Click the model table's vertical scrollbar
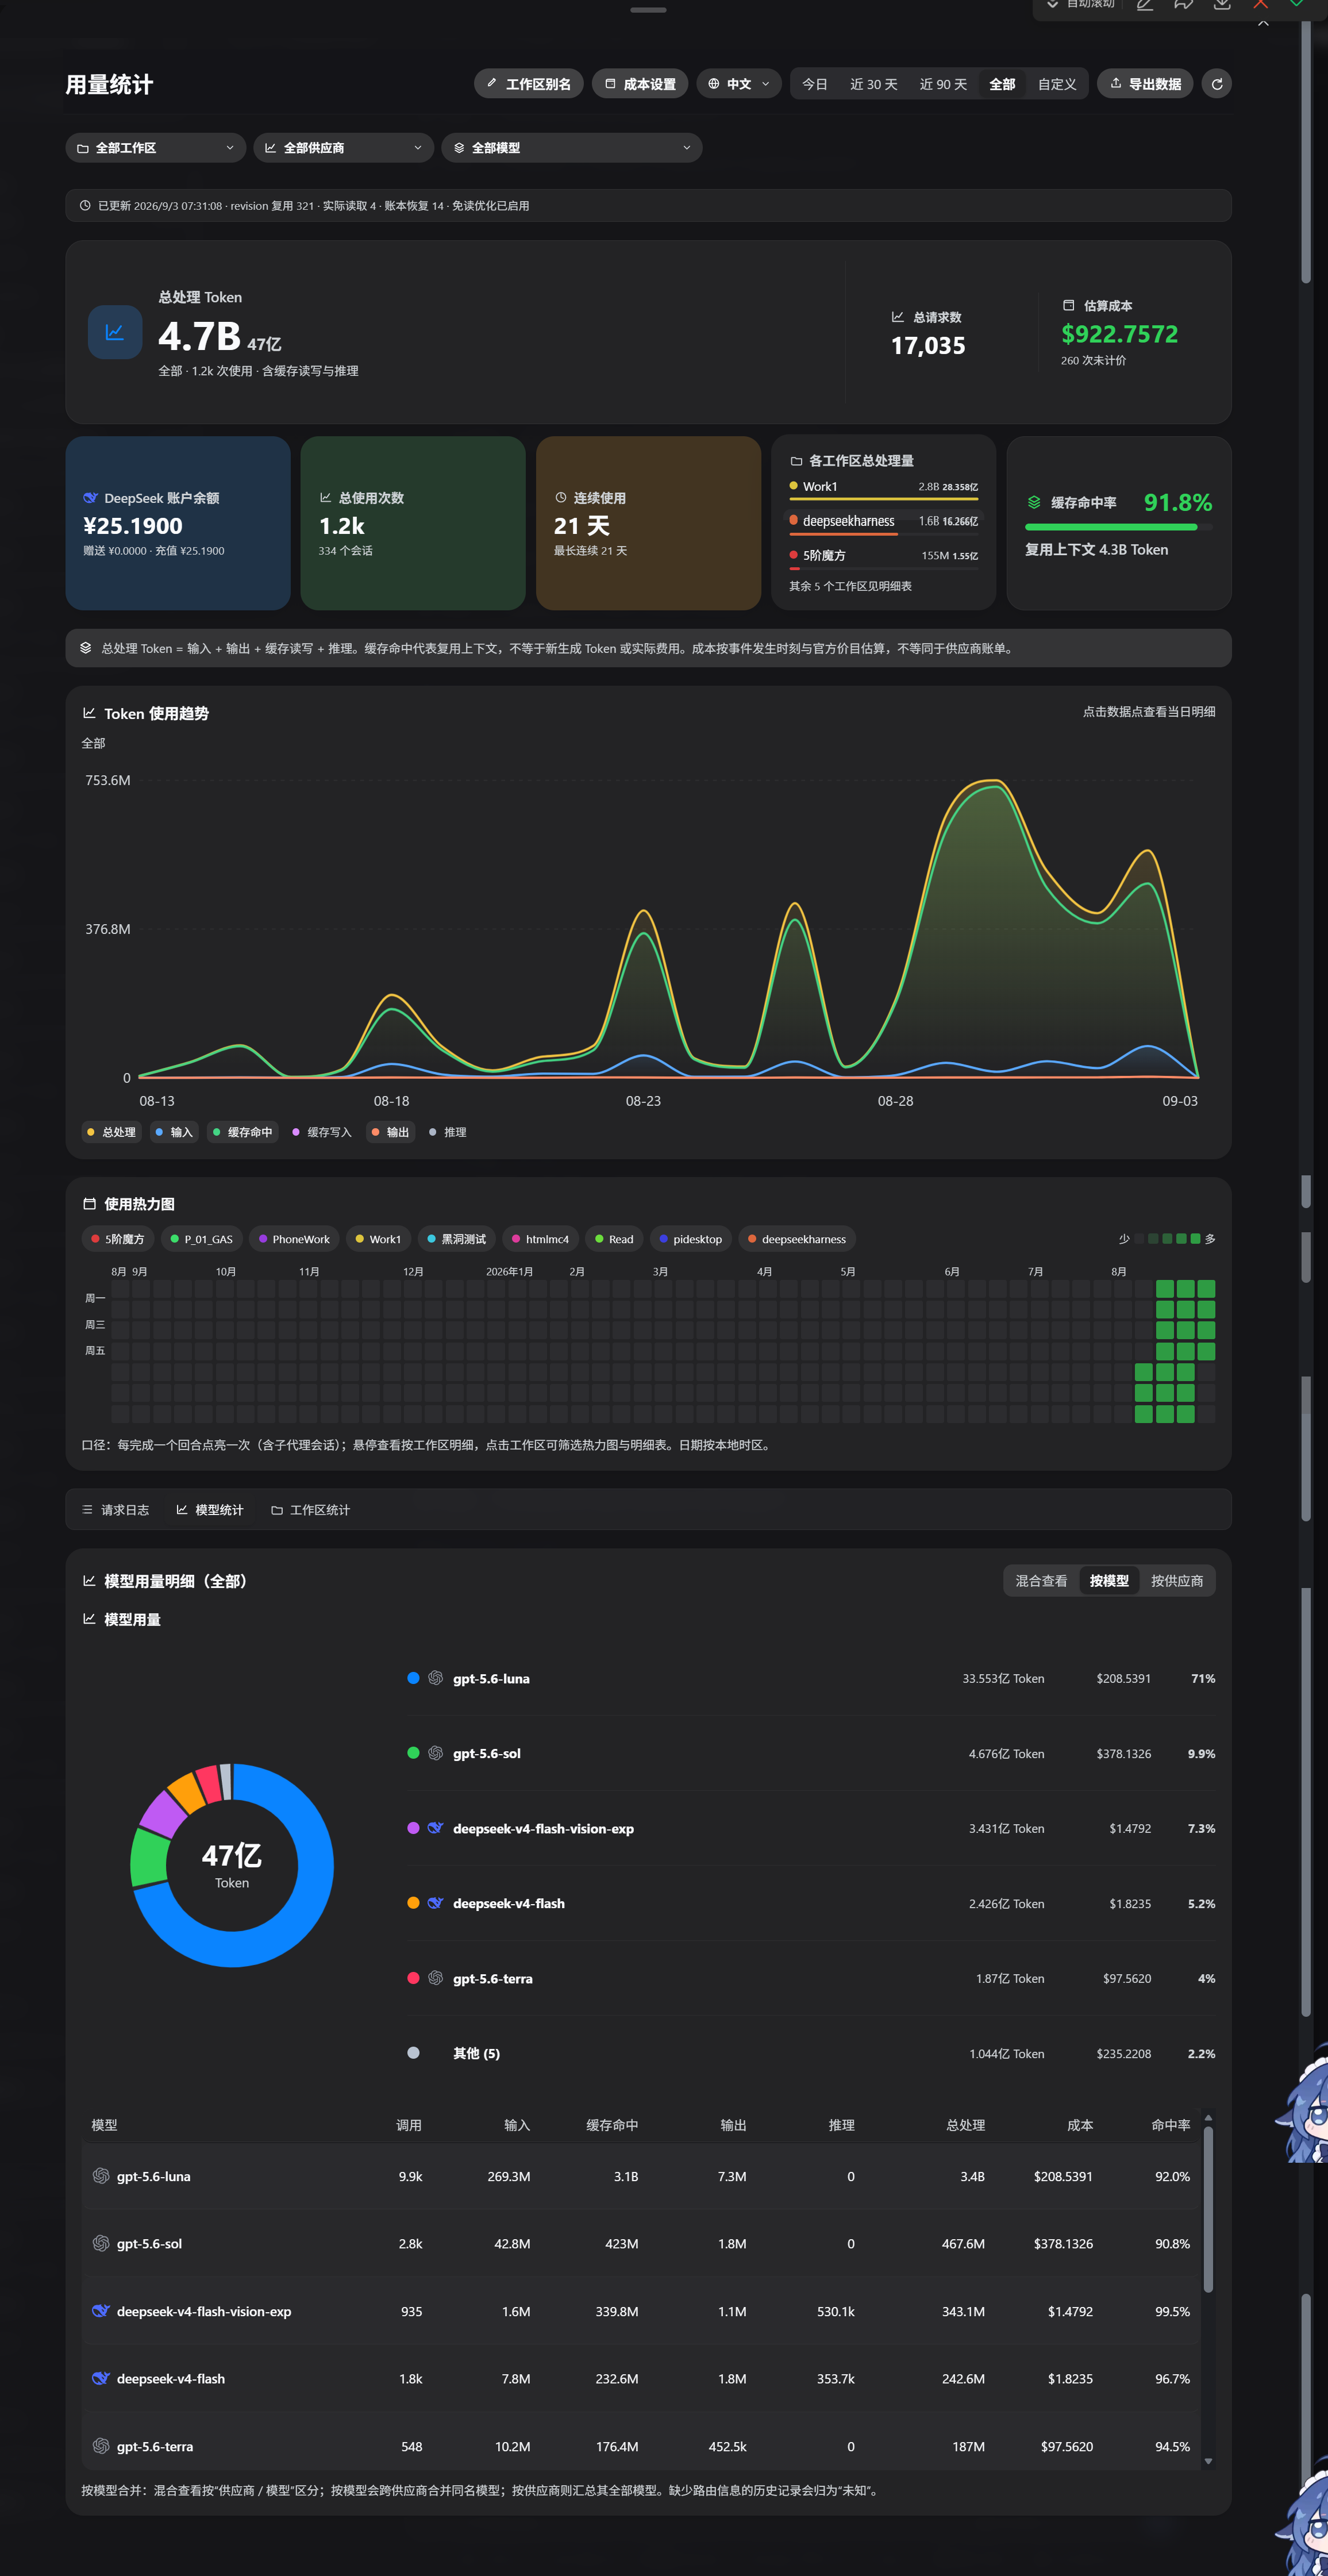The height and width of the screenshot is (2576, 1328). coord(1207,2210)
